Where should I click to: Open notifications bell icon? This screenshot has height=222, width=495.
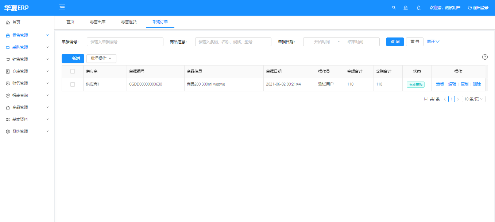419,8
